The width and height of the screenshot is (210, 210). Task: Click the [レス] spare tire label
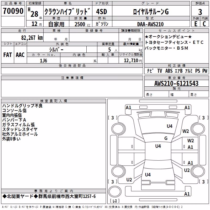coord(115,201)
